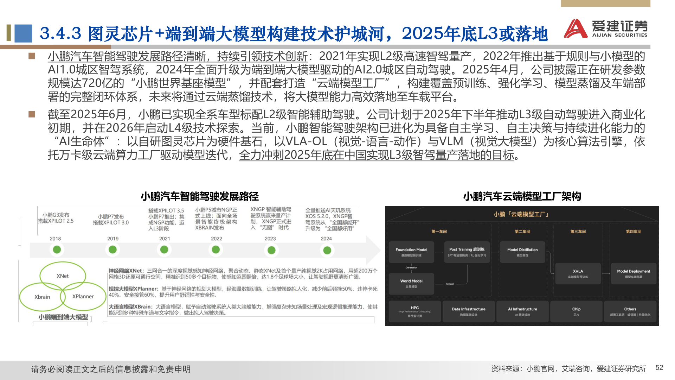Open the Model Deployment node
Screen dimensions: 675x380
(634, 274)
